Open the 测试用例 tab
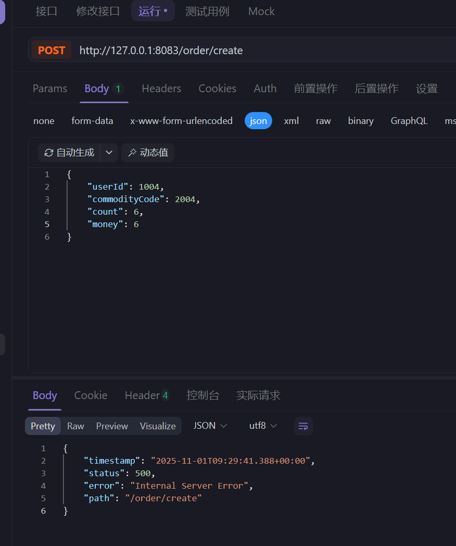Viewport: 456px width, 546px height. [207, 11]
